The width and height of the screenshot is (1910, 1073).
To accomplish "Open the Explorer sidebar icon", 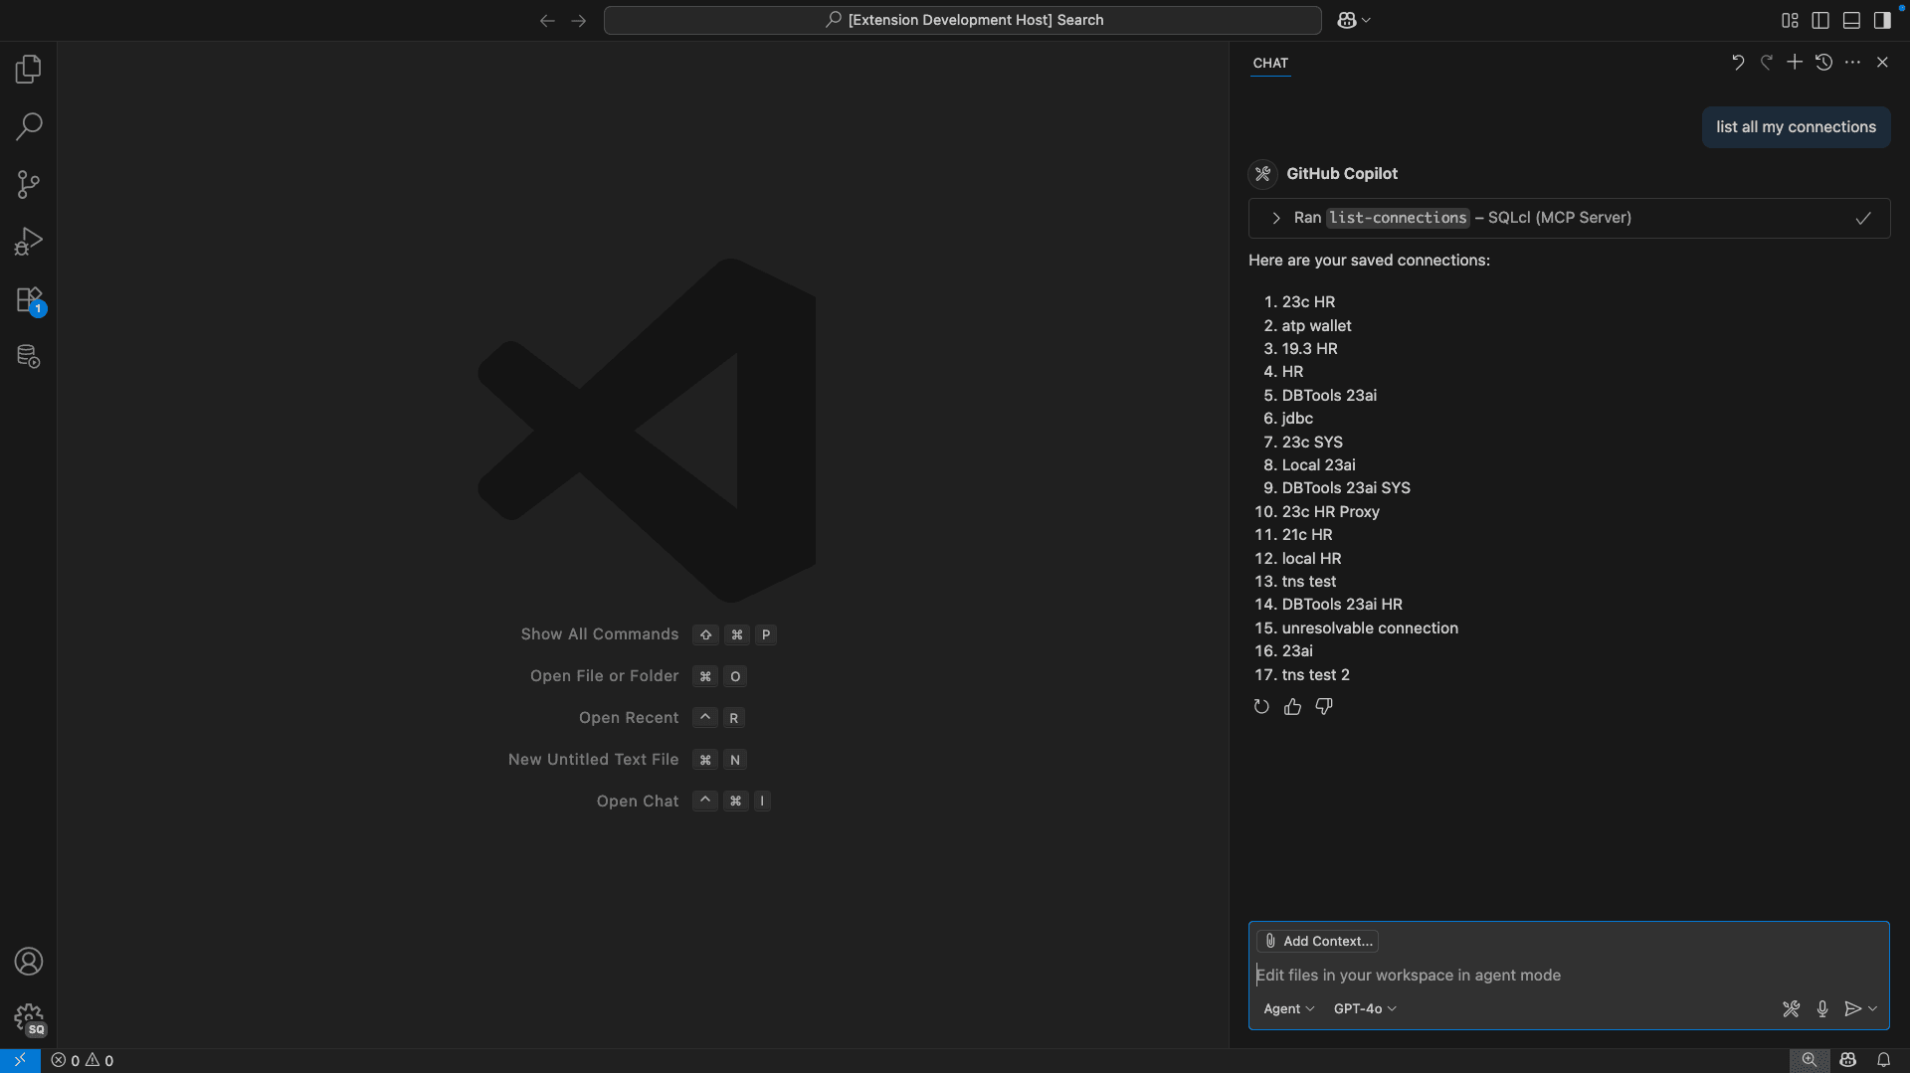I will tap(29, 69).
